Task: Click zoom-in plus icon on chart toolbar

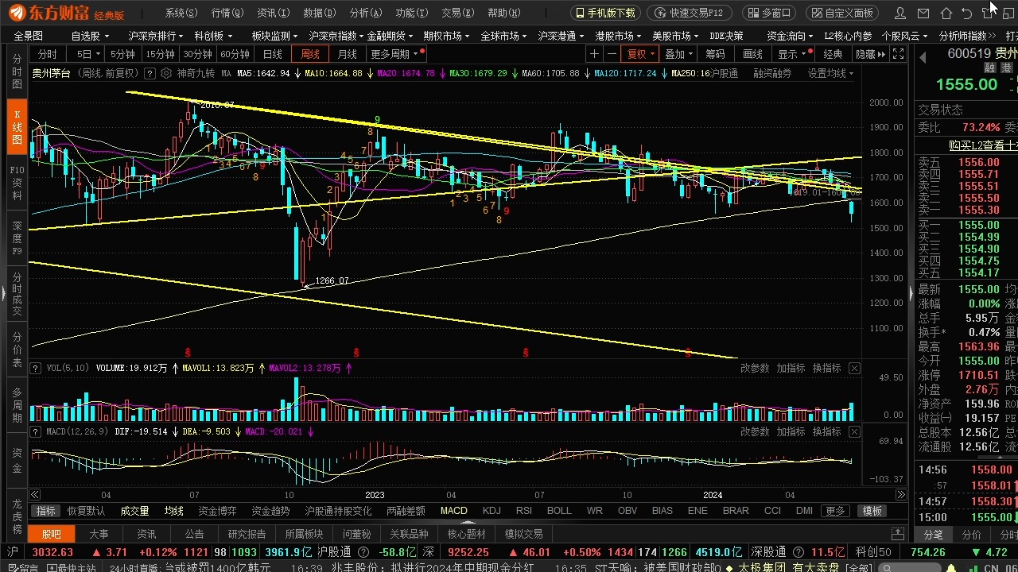Action: click(x=594, y=54)
